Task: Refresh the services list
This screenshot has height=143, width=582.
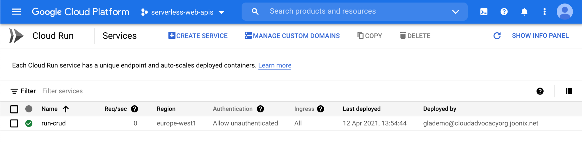Action: click(x=497, y=36)
